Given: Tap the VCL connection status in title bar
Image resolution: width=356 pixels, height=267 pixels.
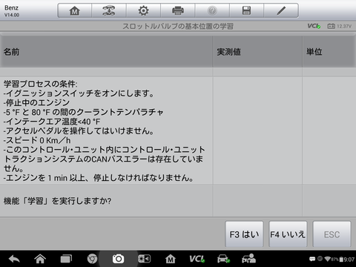Looking at the screenshot, I should click(x=314, y=26).
